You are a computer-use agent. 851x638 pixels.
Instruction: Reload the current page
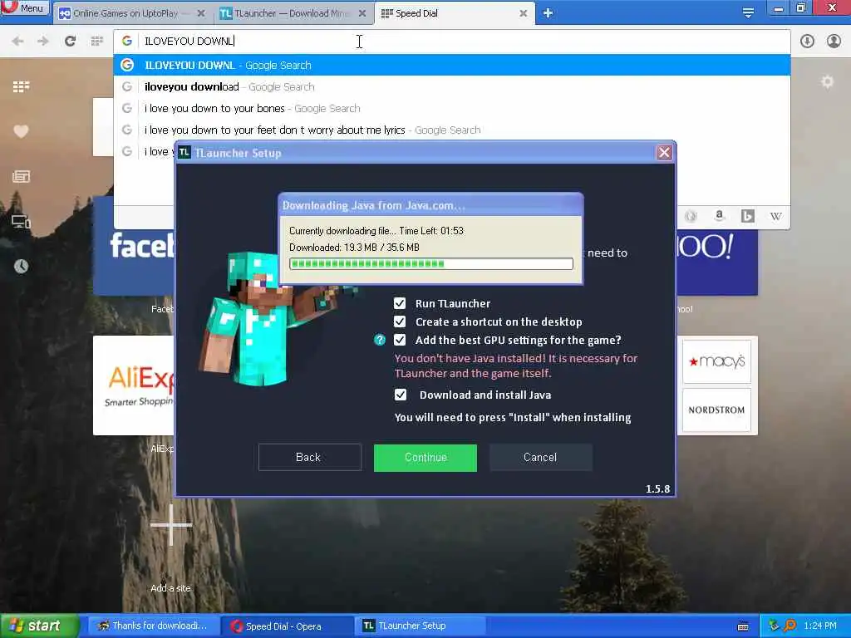[x=70, y=42]
